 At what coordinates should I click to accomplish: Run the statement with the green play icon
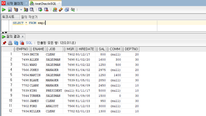pyautogui.click(x=4, y=10)
